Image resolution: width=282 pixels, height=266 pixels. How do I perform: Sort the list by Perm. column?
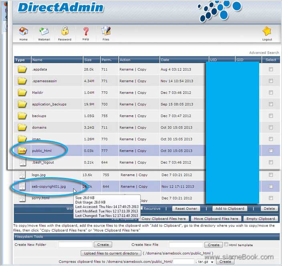107,60
